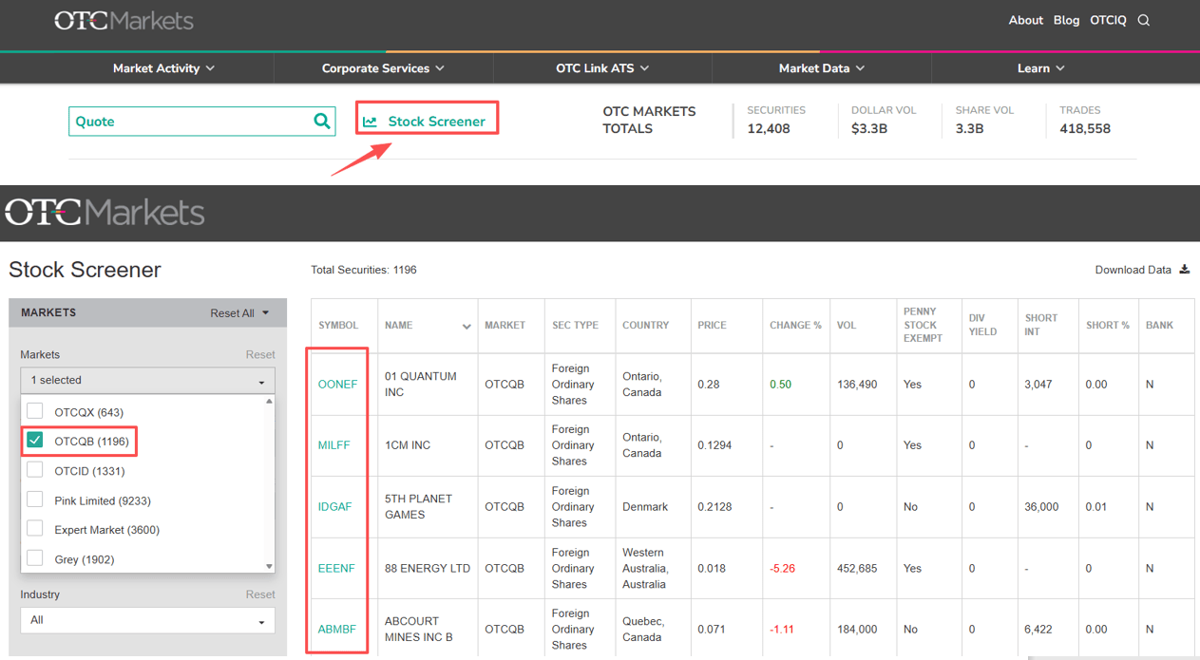Open the Stock Screener link

pos(436,122)
